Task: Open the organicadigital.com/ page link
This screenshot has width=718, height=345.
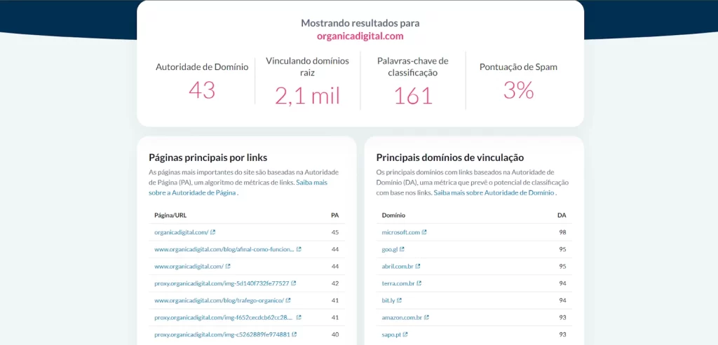Action: pyautogui.click(x=182, y=232)
